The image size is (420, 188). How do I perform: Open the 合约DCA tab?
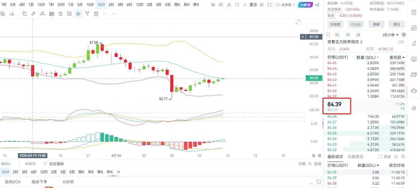coord(13,182)
